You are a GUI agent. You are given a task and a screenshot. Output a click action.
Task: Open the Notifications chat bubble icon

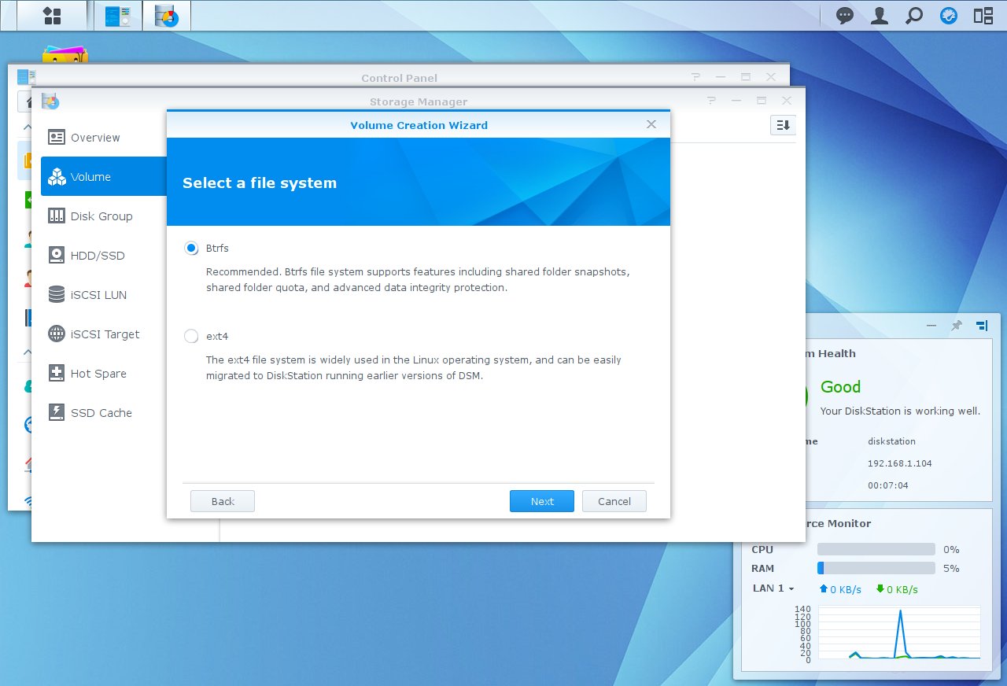(845, 16)
